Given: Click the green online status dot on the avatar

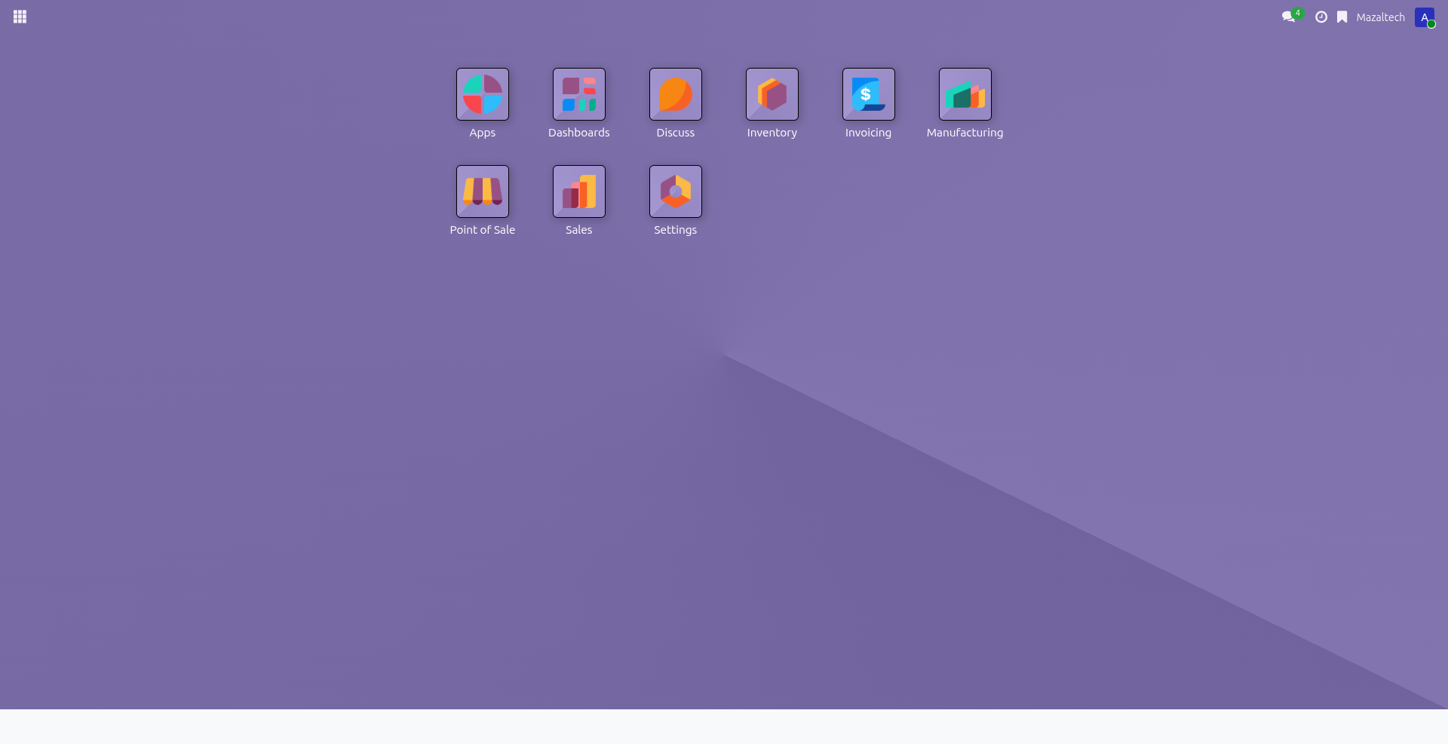Looking at the screenshot, I should (x=1432, y=23).
